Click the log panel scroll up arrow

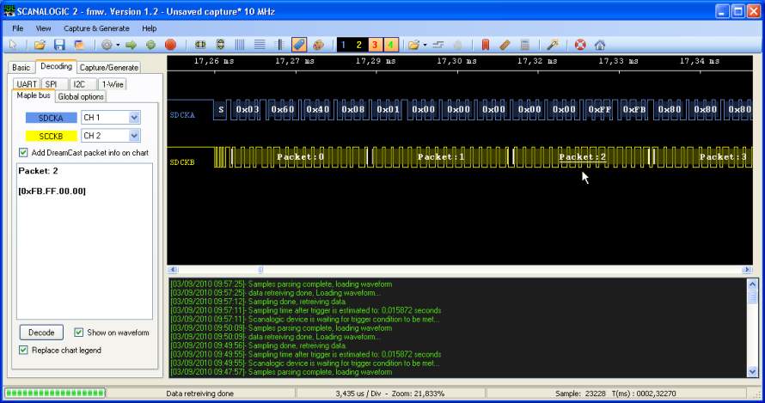[752, 284]
